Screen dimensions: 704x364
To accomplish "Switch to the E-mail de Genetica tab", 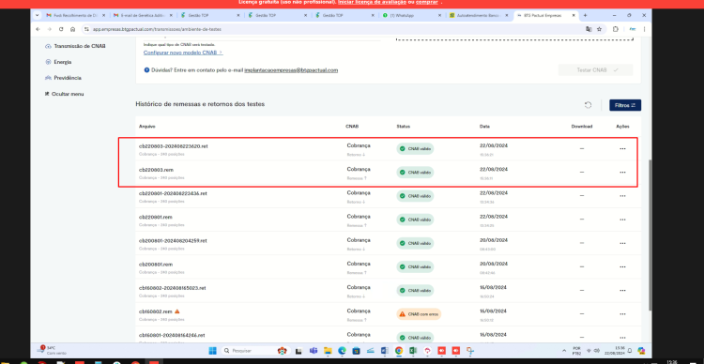I will point(142,15).
